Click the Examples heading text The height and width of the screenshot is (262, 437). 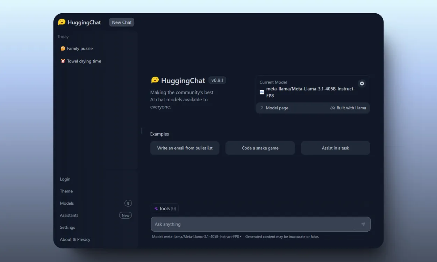point(160,134)
